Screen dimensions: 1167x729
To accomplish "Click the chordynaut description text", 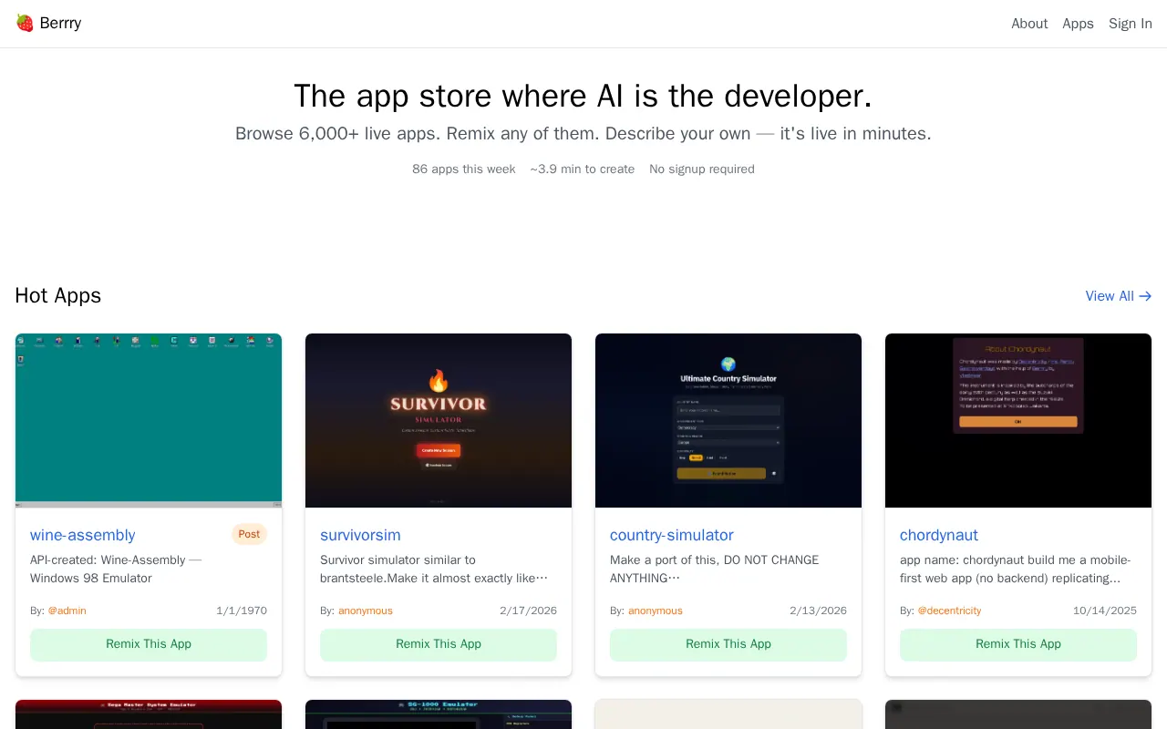I will pyautogui.click(x=1016, y=570).
